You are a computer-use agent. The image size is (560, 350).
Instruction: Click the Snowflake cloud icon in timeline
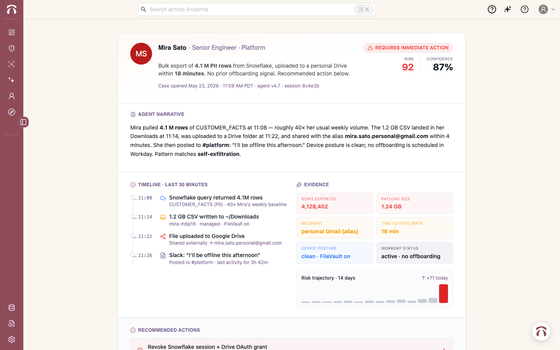click(x=163, y=198)
